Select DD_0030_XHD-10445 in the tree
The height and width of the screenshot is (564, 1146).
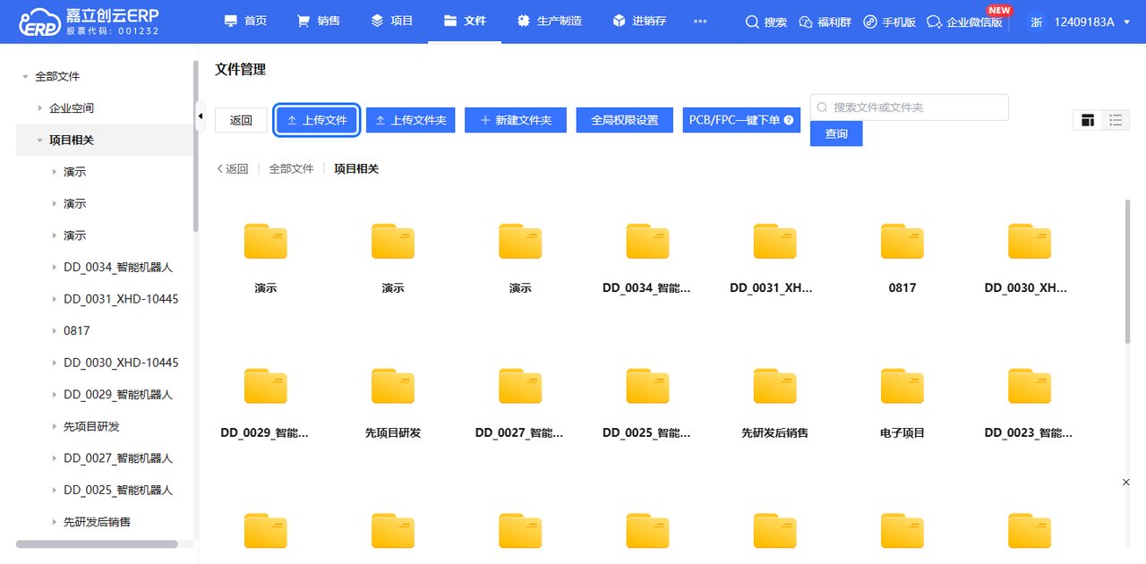click(x=121, y=363)
